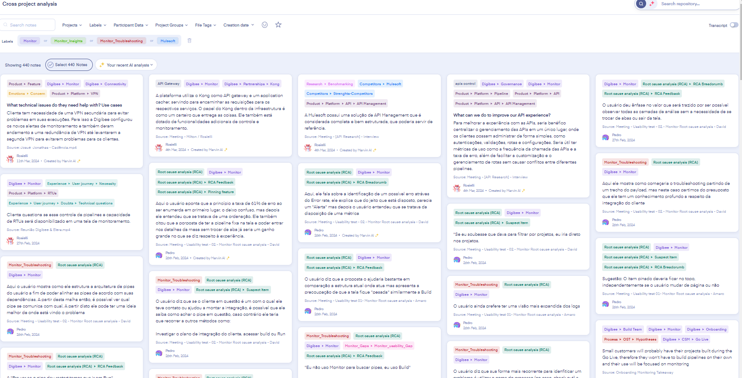This screenshot has width=742, height=378.
Task: Click the Monitor_Insights label filter chip
Action: pyautogui.click(x=68, y=41)
